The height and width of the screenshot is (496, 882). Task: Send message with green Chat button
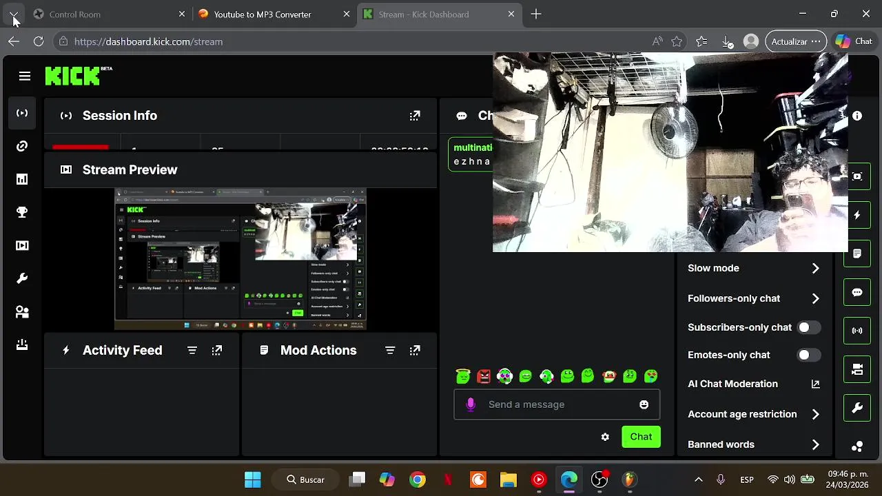(641, 437)
